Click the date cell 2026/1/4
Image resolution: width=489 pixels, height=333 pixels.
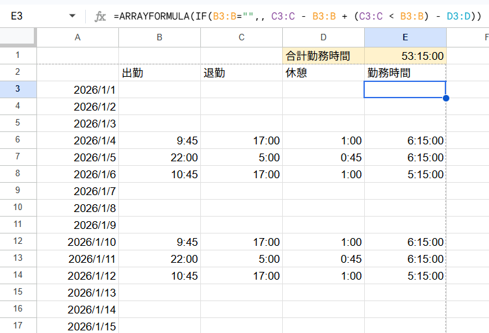(x=77, y=140)
